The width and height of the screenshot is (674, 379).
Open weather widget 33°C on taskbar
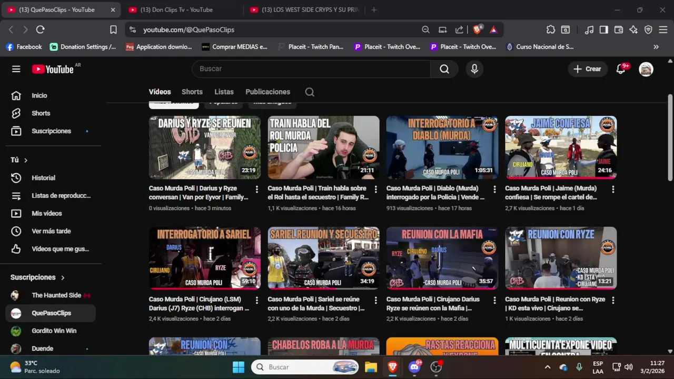(35, 367)
